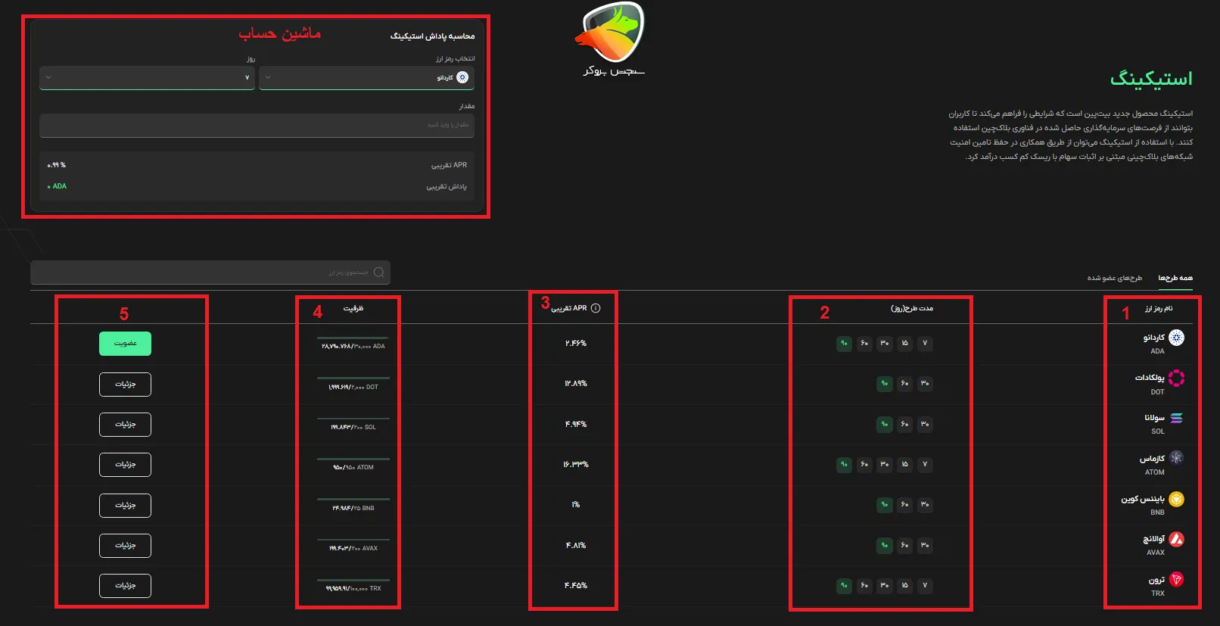This screenshot has width=1220, height=626.
Task: Click the magnifier icon in the coin search box
Action: coord(379,273)
